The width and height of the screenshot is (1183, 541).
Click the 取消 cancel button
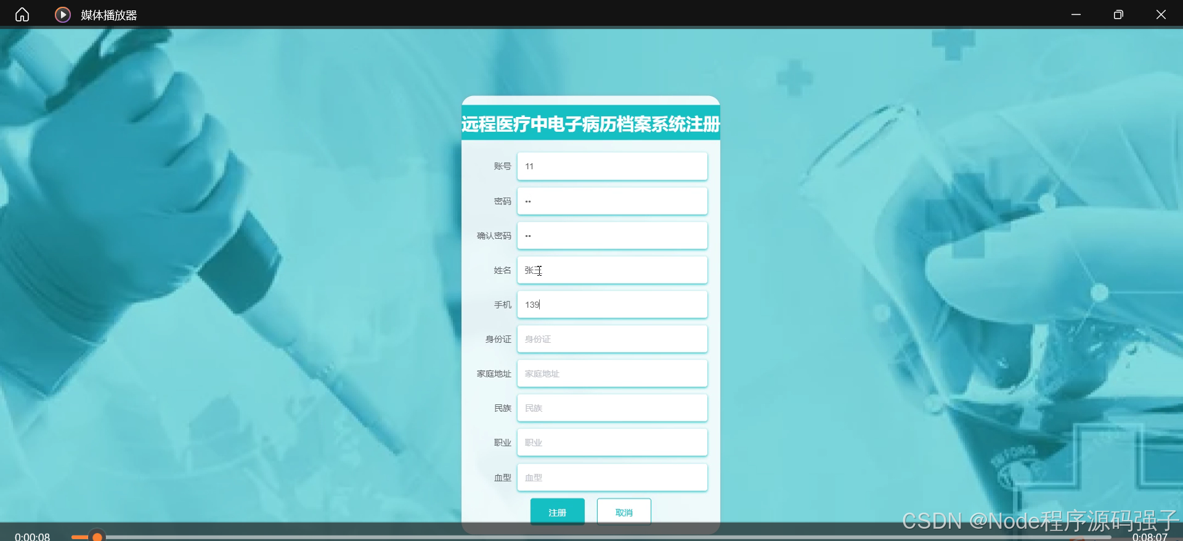tap(624, 511)
